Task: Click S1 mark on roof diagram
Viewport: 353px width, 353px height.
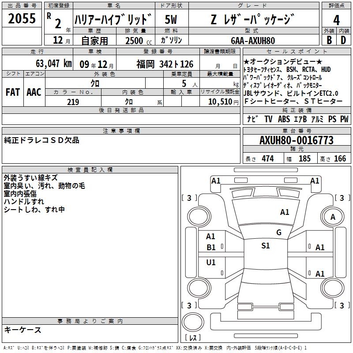Action: pos(266,246)
